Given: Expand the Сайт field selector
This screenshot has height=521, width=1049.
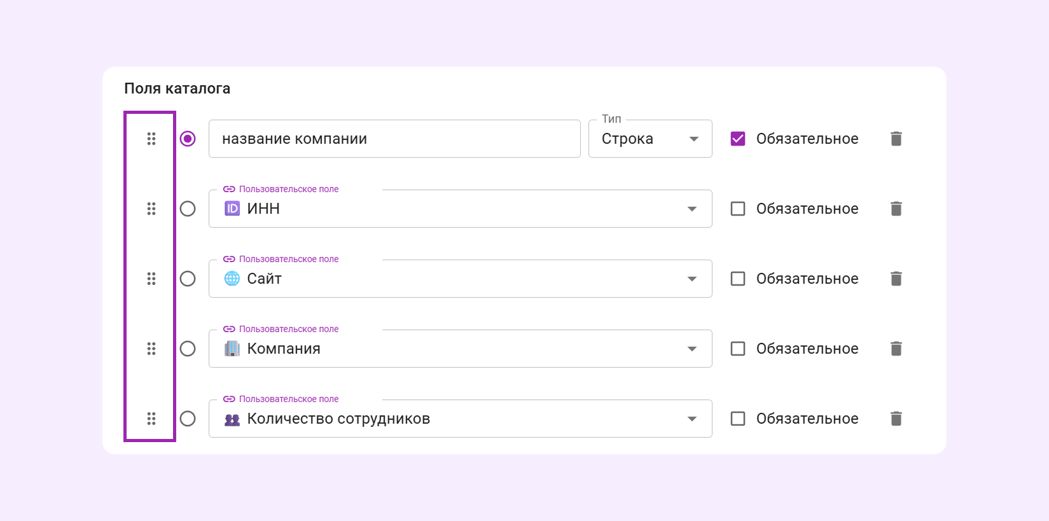Looking at the screenshot, I should point(460,279).
